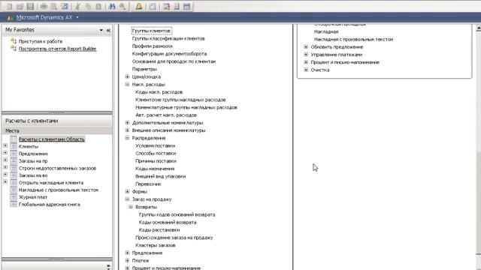
Task: Open Группы клиентов
Action: point(151,31)
